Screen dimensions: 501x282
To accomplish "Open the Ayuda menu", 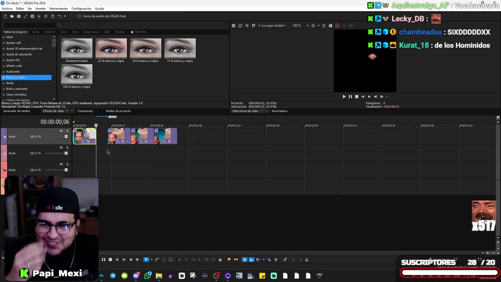I will point(99,9).
